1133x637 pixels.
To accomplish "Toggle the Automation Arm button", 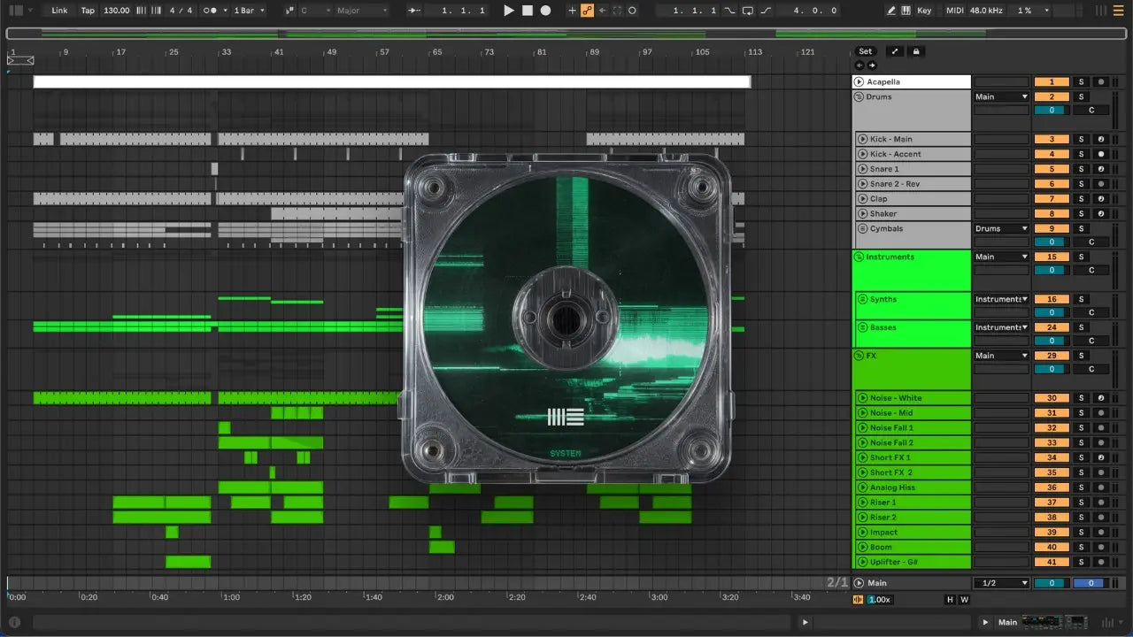I will [587, 11].
